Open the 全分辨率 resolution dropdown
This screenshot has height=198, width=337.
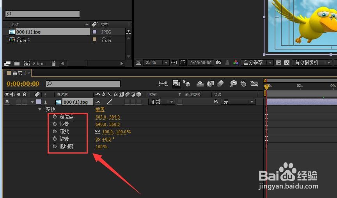point(257,62)
